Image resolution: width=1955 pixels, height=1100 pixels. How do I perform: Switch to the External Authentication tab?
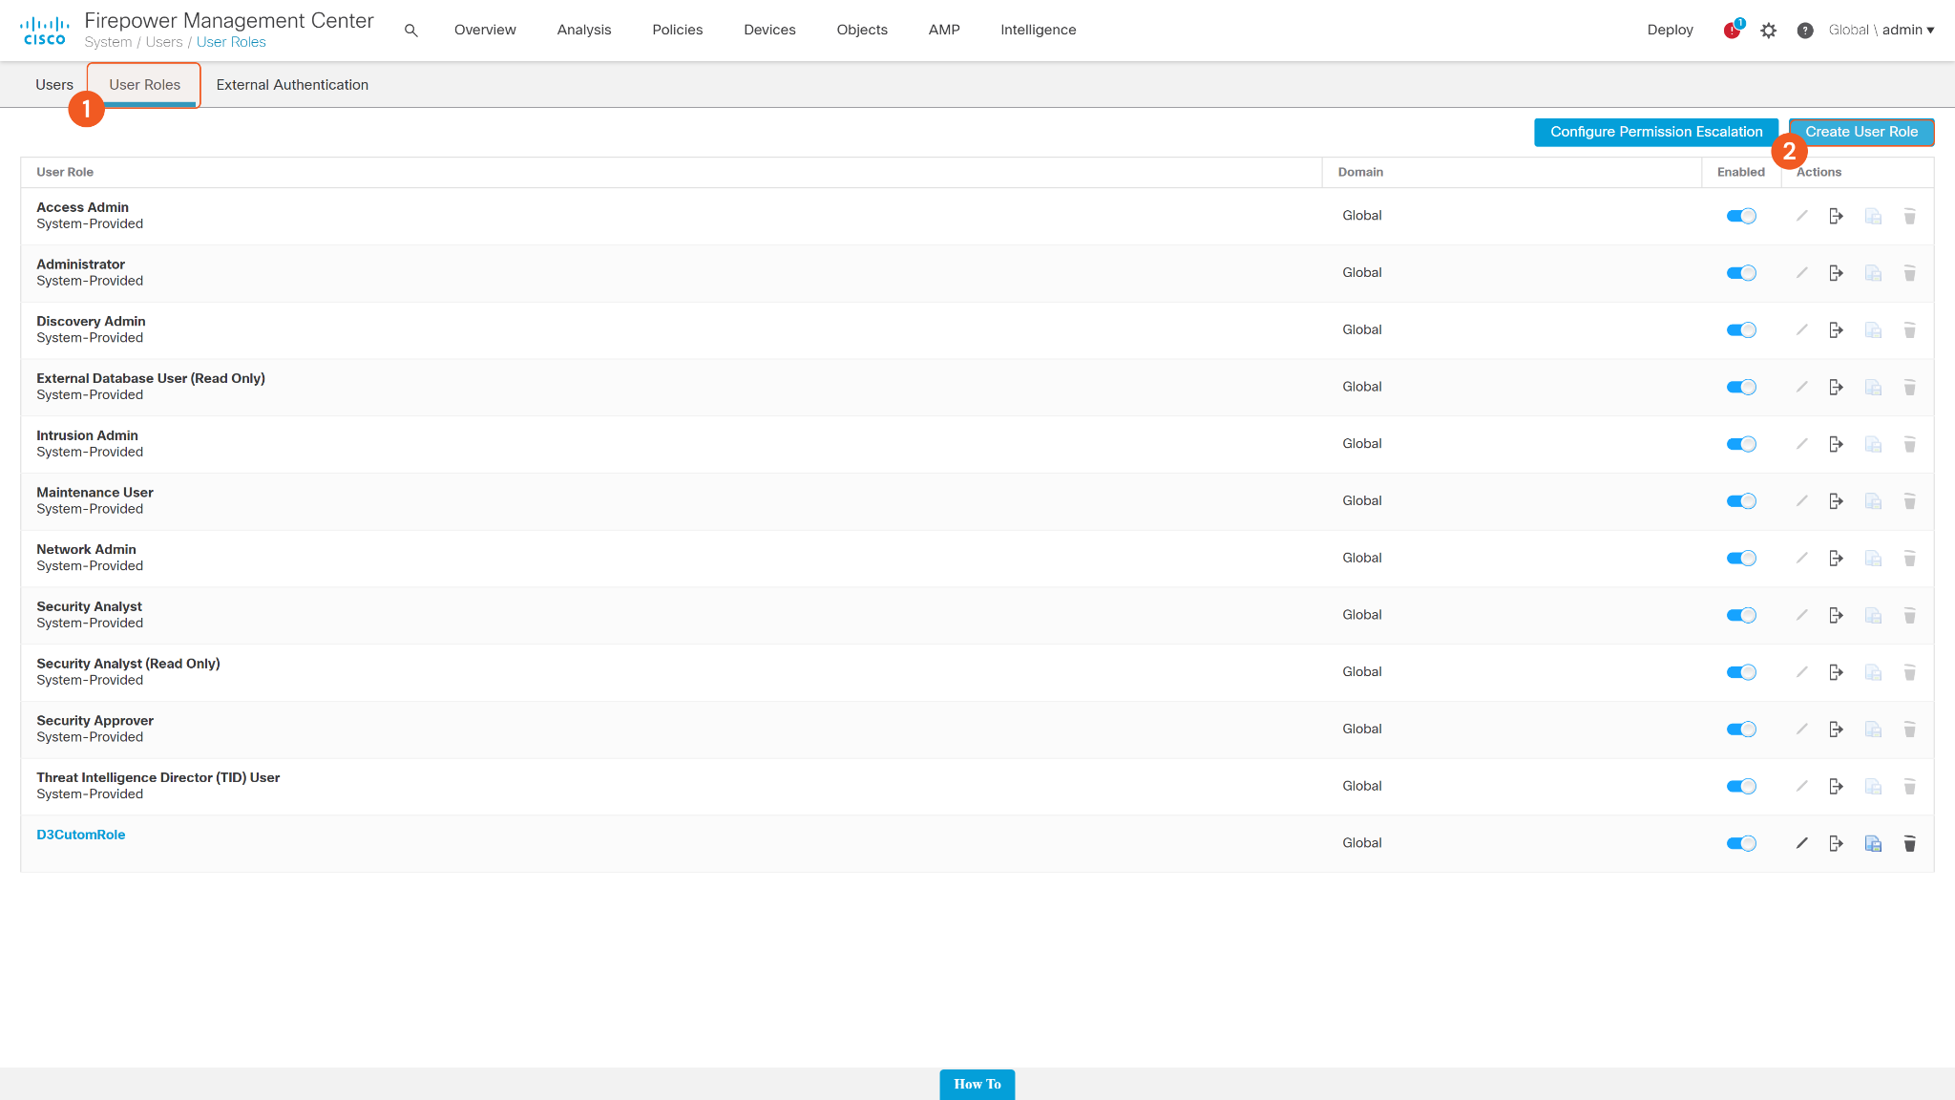click(x=292, y=85)
